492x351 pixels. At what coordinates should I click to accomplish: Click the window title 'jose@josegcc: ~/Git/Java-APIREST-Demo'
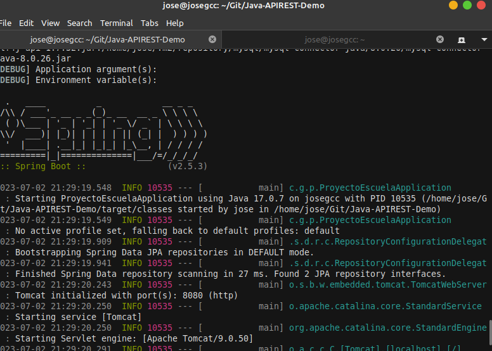pyautogui.click(x=243, y=5)
